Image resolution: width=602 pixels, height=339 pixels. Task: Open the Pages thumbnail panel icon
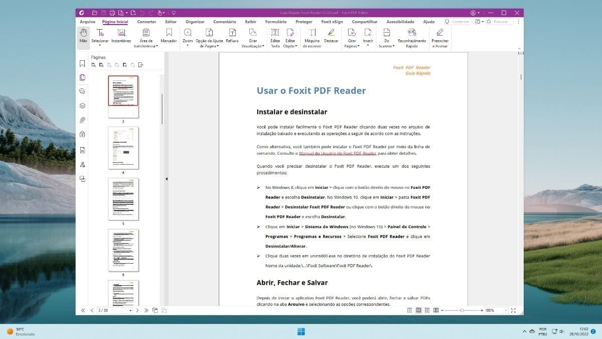(x=82, y=77)
